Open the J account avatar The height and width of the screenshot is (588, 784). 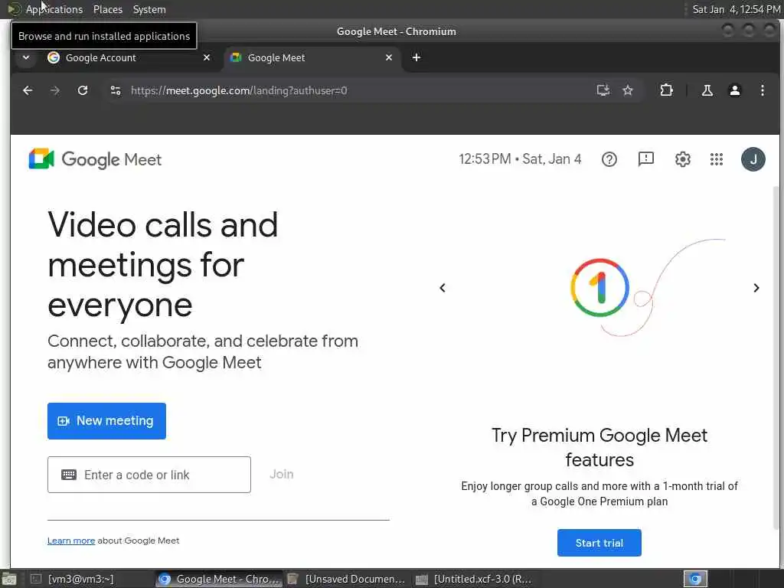753,159
